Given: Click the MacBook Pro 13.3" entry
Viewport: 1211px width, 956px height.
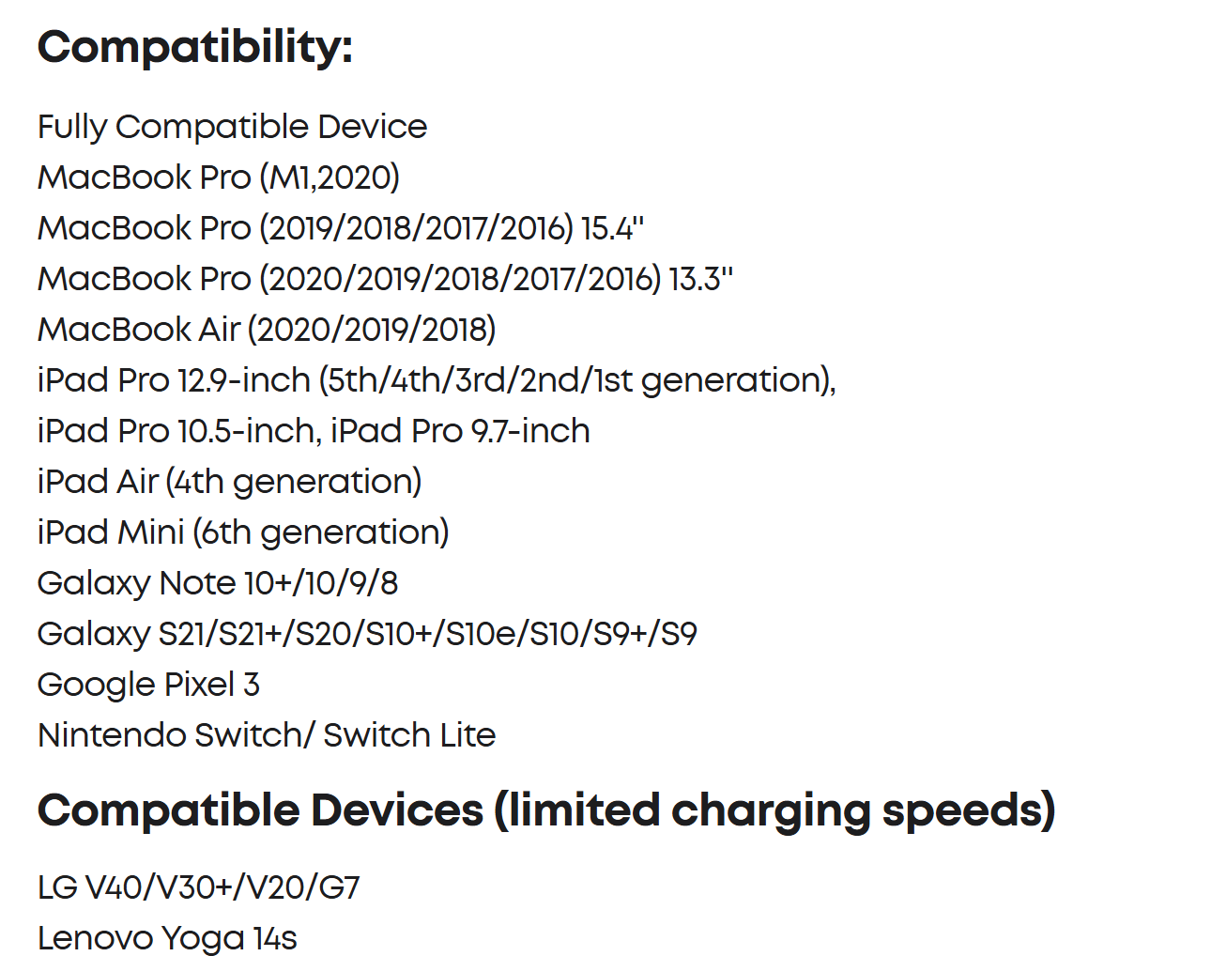Looking at the screenshot, I should [384, 279].
